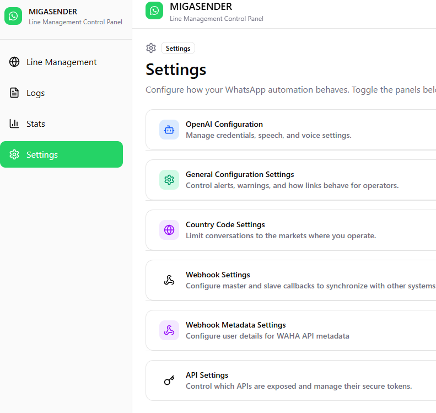The width and height of the screenshot is (436, 413).
Task: Click the green WhatsApp logo in sidebar
Action: coord(13,17)
